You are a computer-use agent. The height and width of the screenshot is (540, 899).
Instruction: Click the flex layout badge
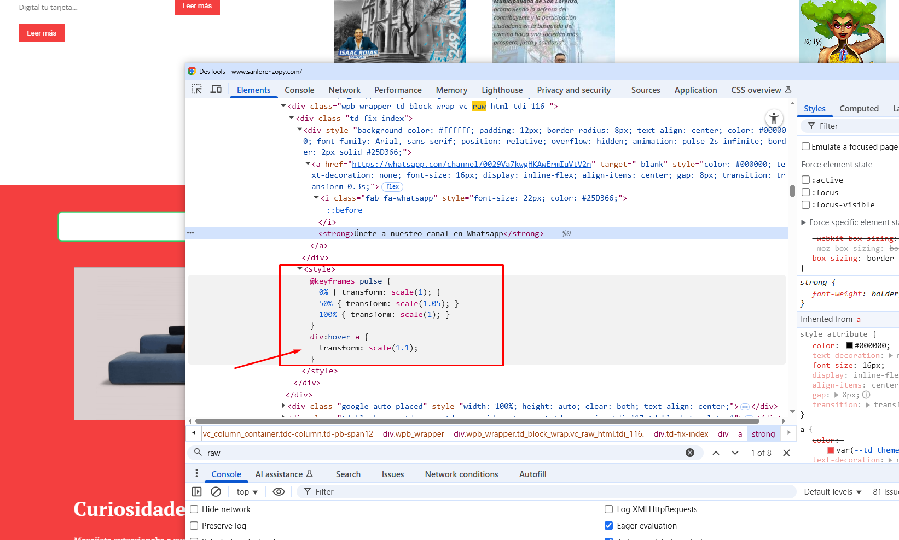click(x=392, y=186)
